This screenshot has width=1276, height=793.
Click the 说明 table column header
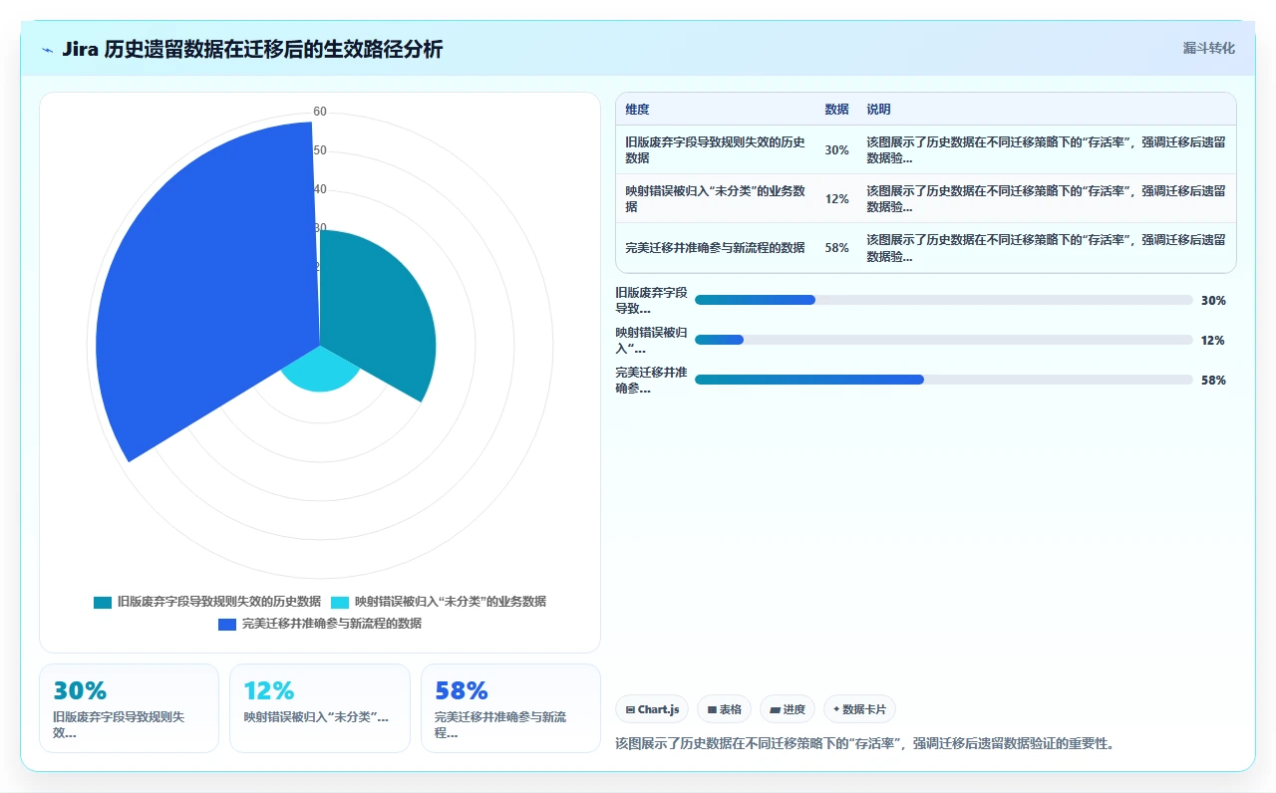(878, 110)
